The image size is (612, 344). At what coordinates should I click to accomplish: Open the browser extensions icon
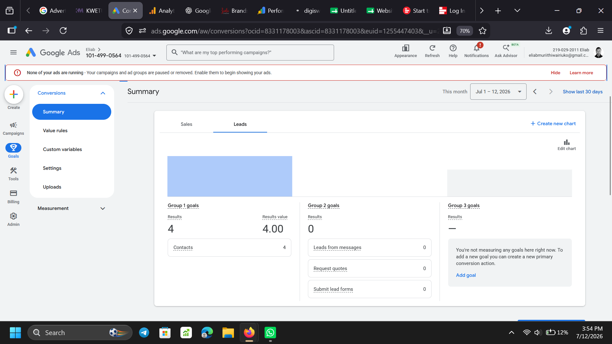tap(583, 31)
